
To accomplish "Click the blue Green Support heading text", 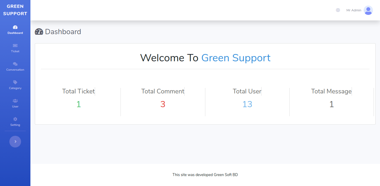I will [x=236, y=58].
